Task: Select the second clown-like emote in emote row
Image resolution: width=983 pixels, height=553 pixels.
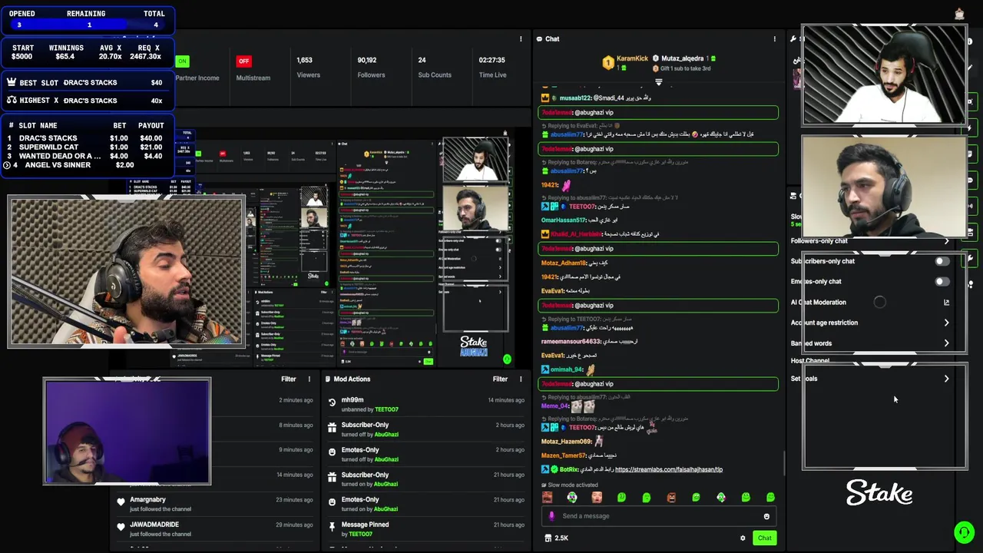Action: click(572, 498)
